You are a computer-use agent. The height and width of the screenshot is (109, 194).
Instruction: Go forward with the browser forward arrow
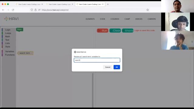(8, 10)
